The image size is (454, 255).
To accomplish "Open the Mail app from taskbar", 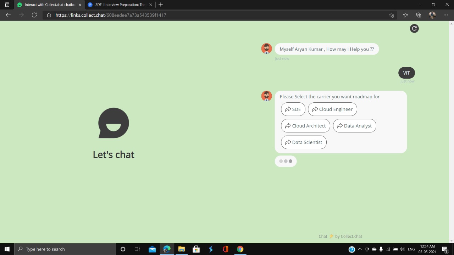I will pyautogui.click(x=152, y=249).
